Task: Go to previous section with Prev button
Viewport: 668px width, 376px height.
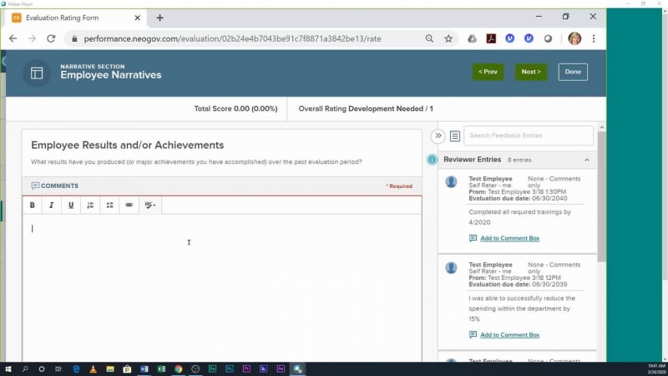Action: point(488,72)
